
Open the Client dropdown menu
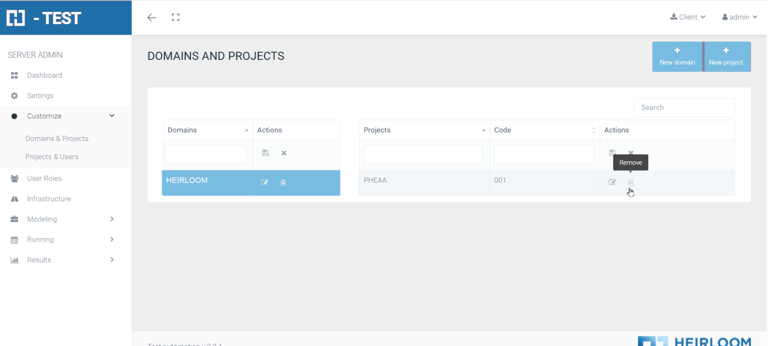pyautogui.click(x=688, y=17)
